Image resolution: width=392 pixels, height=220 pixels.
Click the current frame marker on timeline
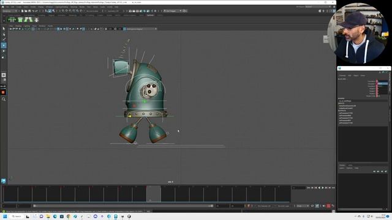(153, 194)
